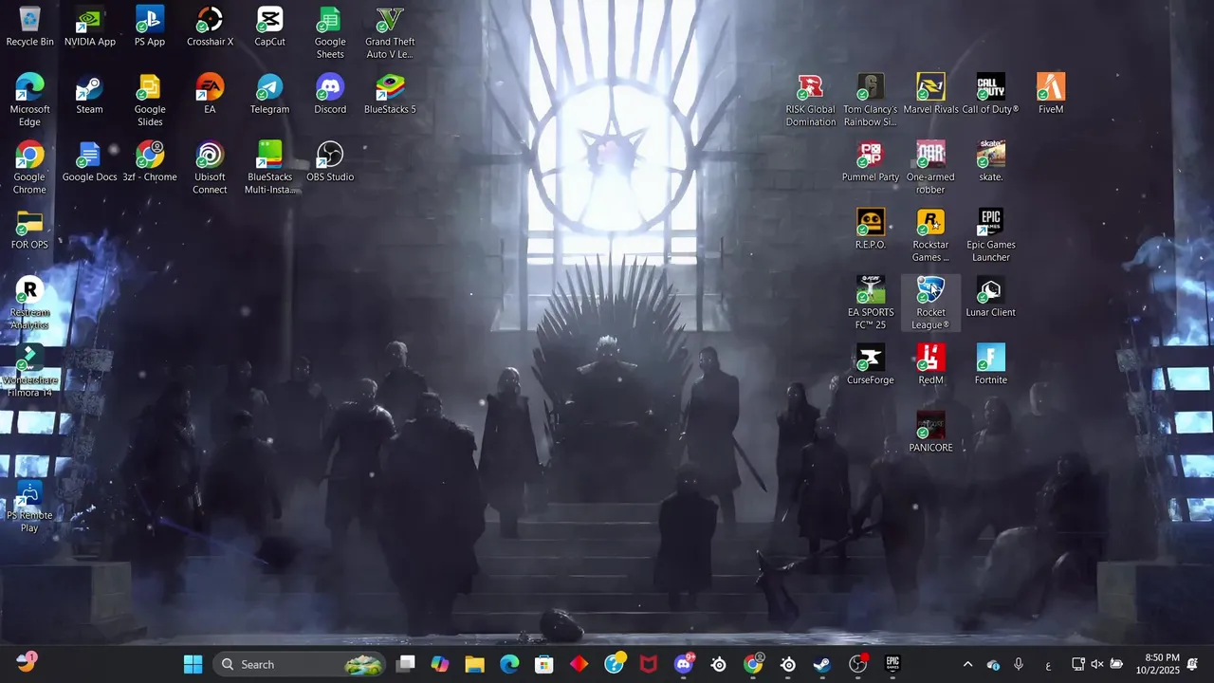Viewport: 1214px width, 683px height.
Task: Launch Crosshair X from the desktop
Action: coord(210,27)
